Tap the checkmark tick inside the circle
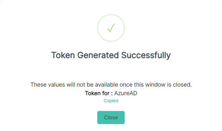Viewport: 222px width, 131px height. point(111,28)
